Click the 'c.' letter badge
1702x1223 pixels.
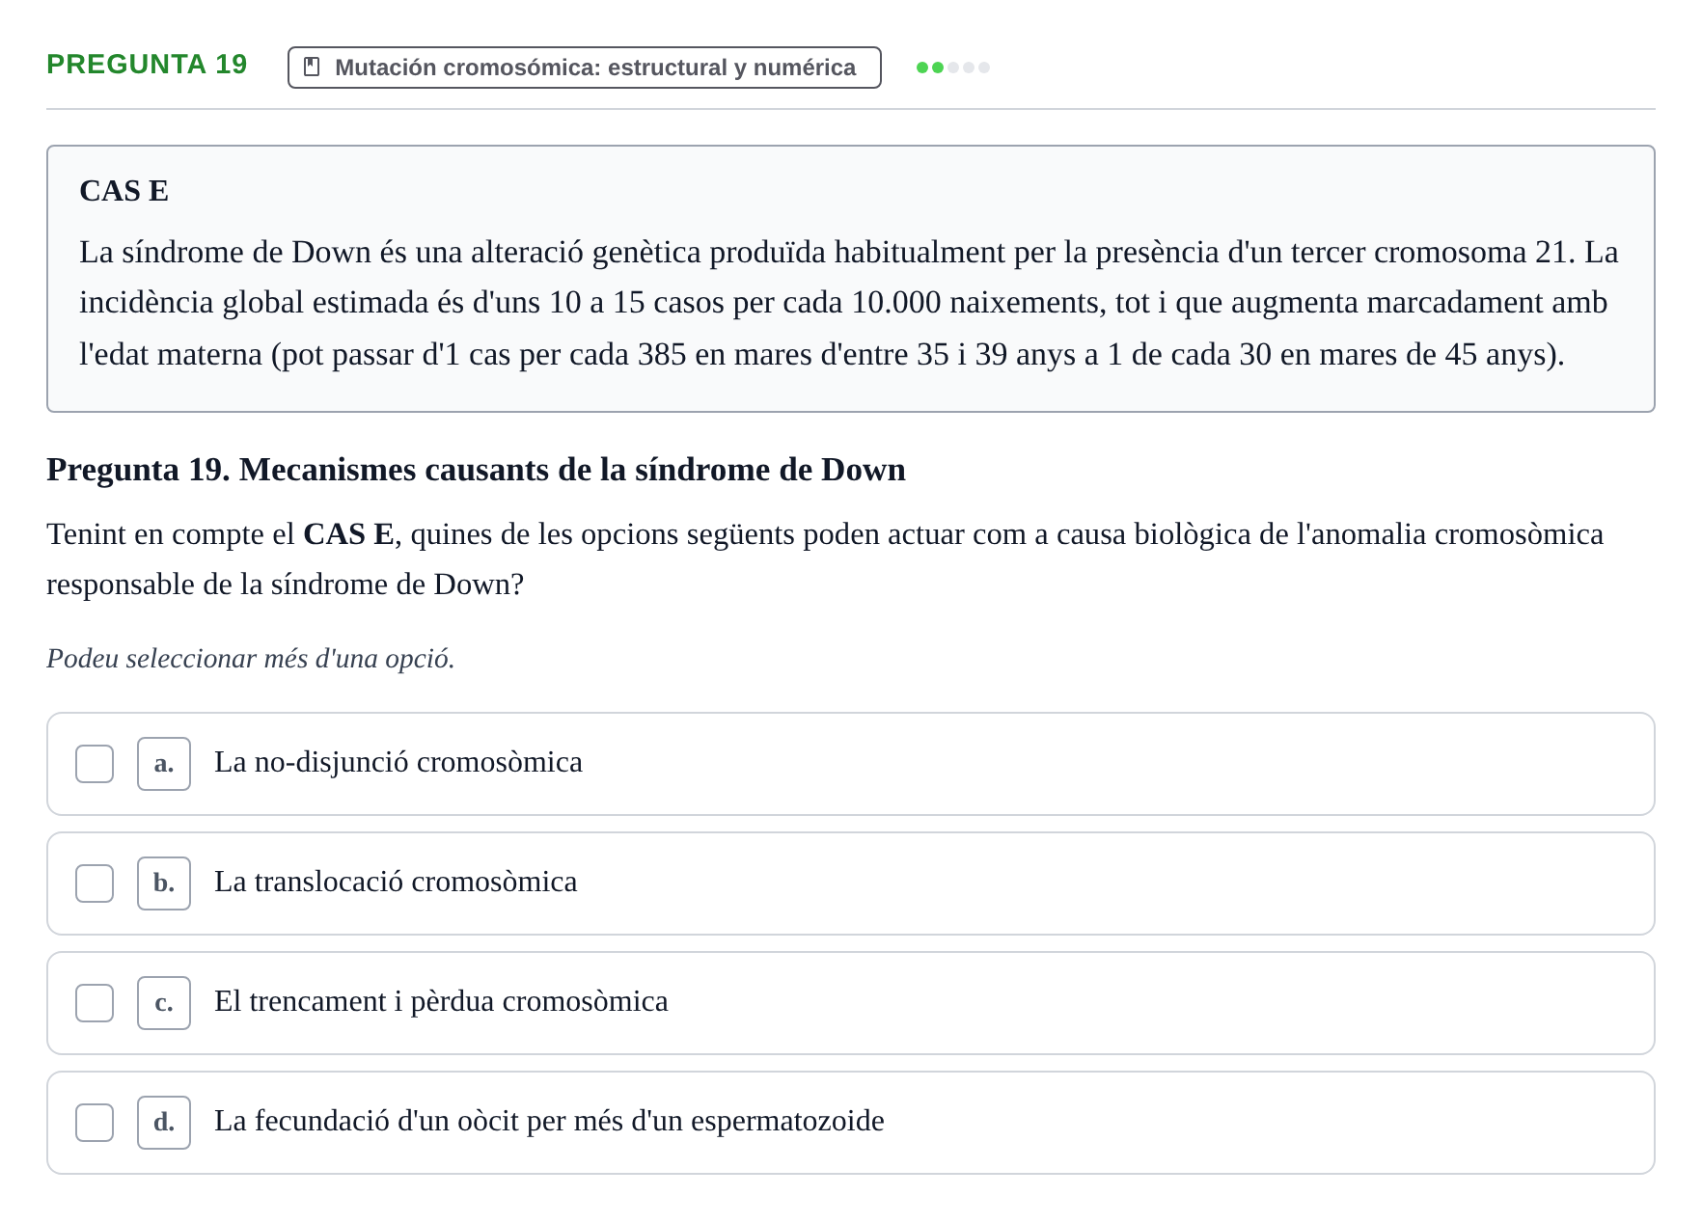point(164,1003)
